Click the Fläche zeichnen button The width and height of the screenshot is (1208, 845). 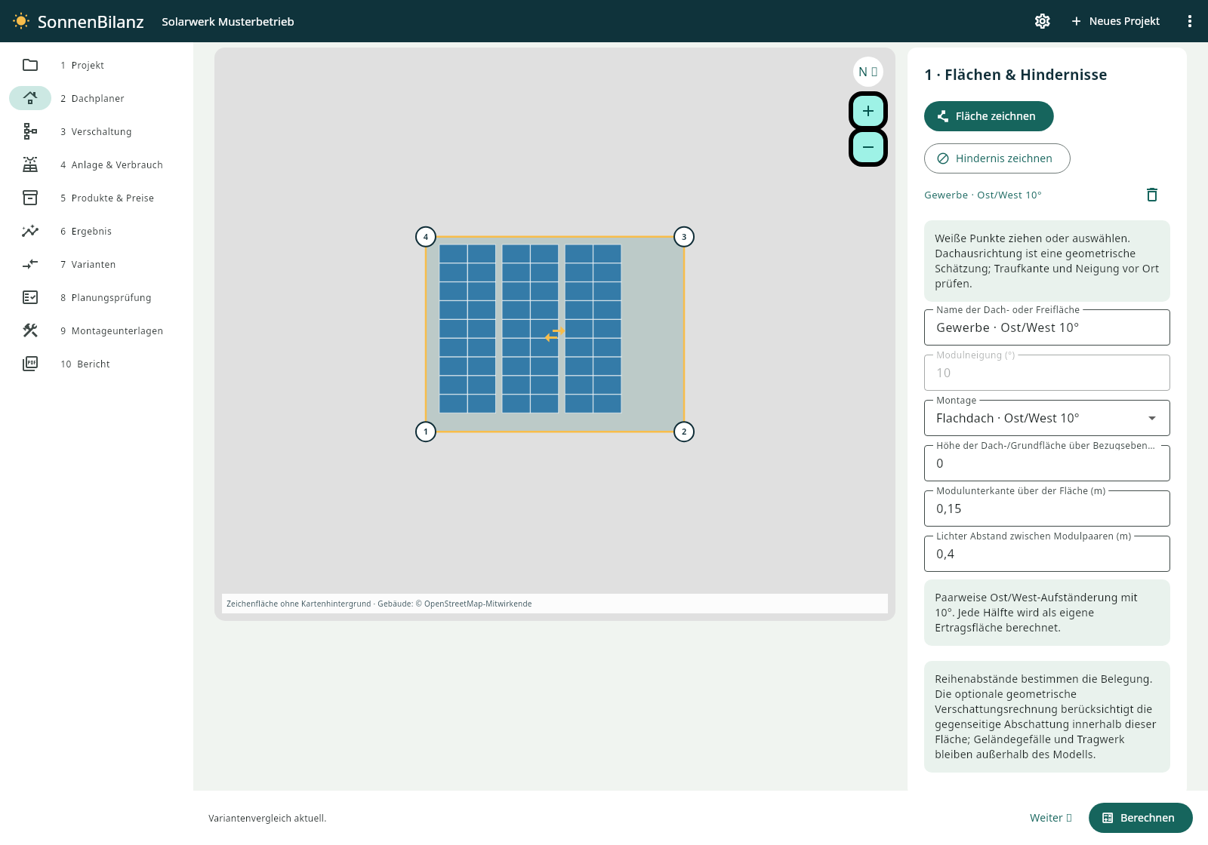click(988, 116)
